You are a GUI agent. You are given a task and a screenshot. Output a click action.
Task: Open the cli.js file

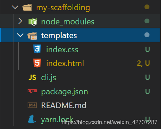coord(49,78)
